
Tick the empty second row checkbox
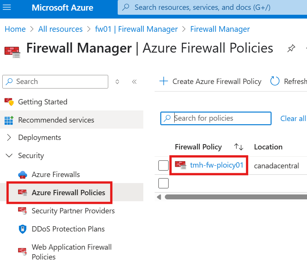point(163,183)
